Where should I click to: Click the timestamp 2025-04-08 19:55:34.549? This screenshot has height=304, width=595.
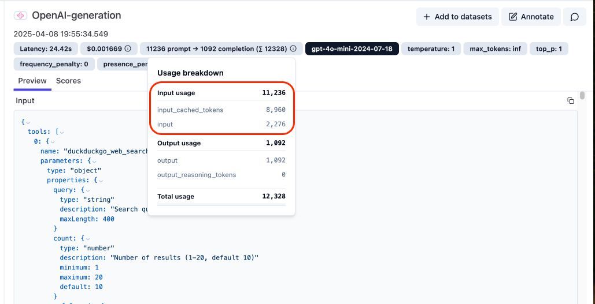(x=61, y=33)
